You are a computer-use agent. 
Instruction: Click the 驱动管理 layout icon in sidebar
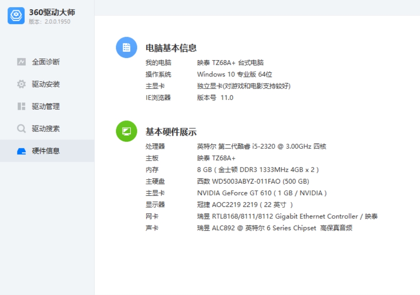[21, 106]
